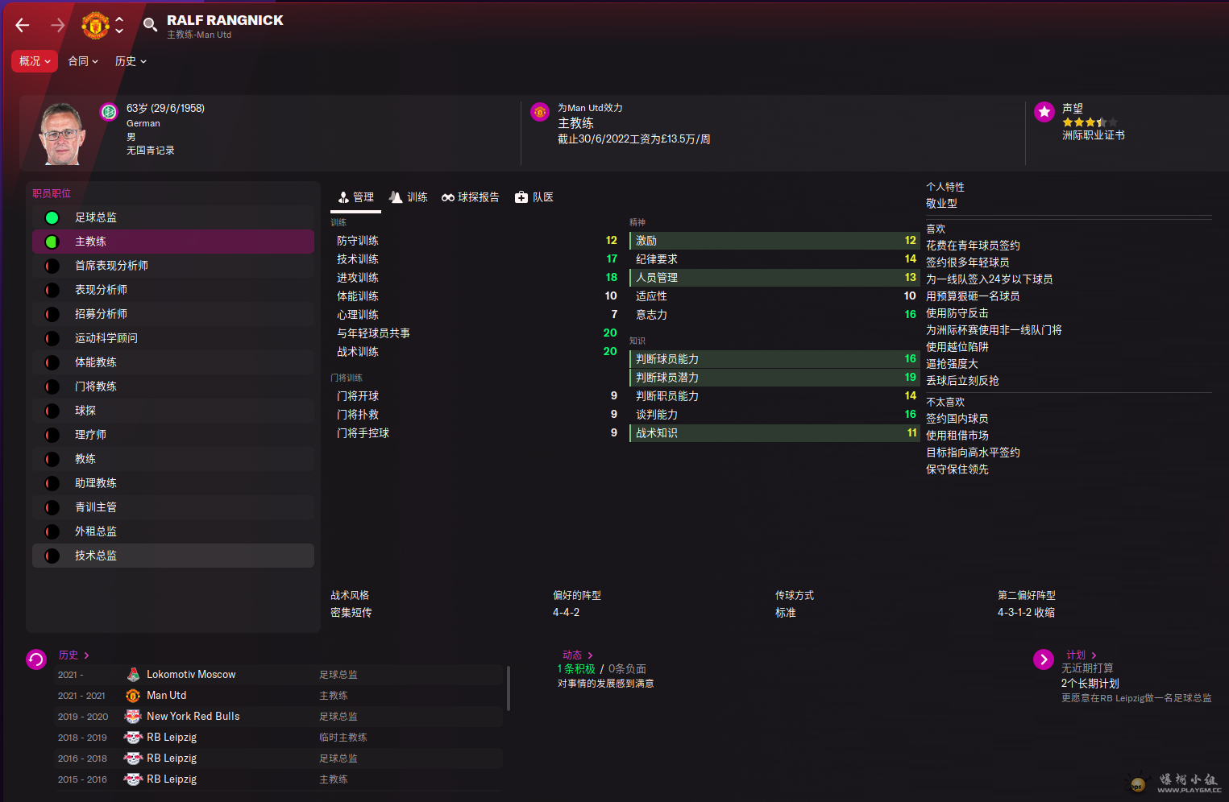This screenshot has height=802, width=1229.
Task: Click the 2个长期计划 plan text
Action: click(1090, 684)
